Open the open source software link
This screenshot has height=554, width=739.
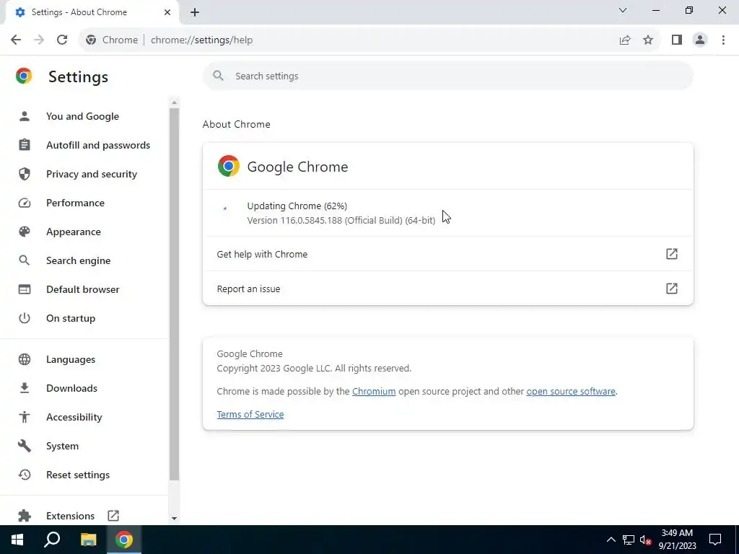(571, 392)
